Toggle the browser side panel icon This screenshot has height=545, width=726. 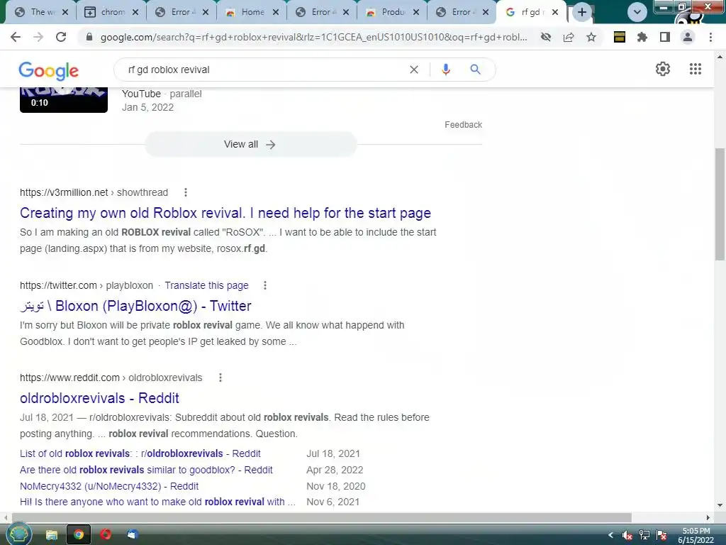pos(665,37)
